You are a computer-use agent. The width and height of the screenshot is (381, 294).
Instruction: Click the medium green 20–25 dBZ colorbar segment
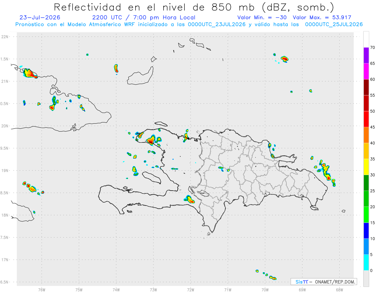point(366,199)
